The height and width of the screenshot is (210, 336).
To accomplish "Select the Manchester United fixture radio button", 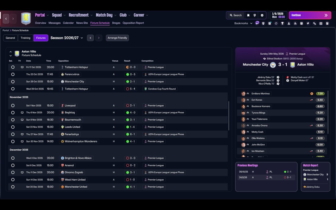I will click(13, 187).
